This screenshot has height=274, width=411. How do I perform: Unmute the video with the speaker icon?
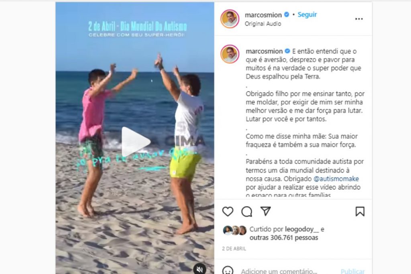coord(200,269)
